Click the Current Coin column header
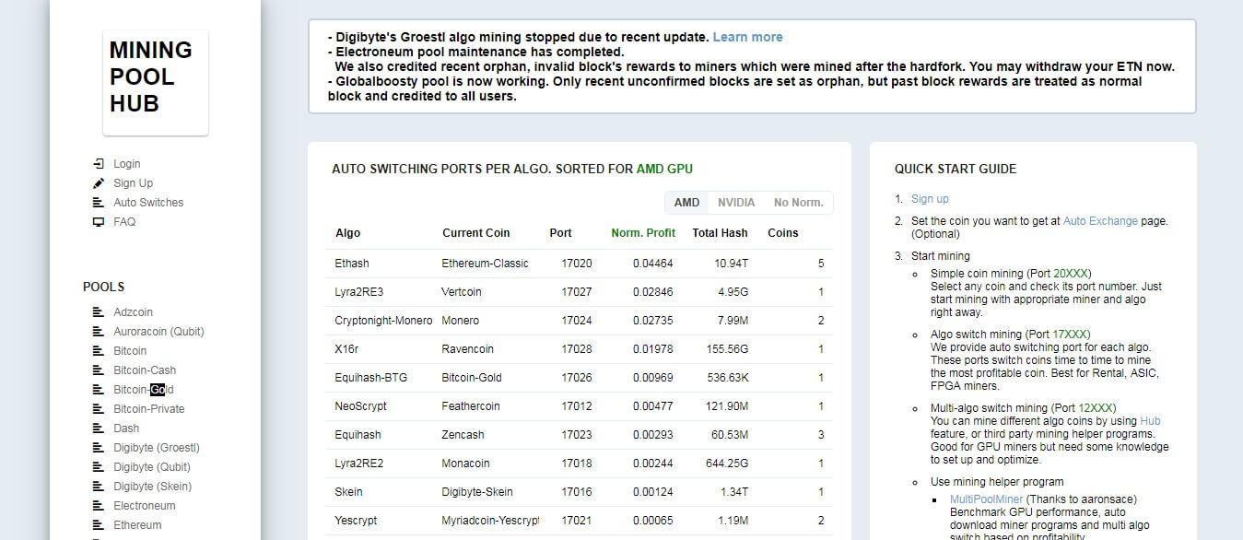Image resolution: width=1243 pixels, height=540 pixels. [475, 233]
